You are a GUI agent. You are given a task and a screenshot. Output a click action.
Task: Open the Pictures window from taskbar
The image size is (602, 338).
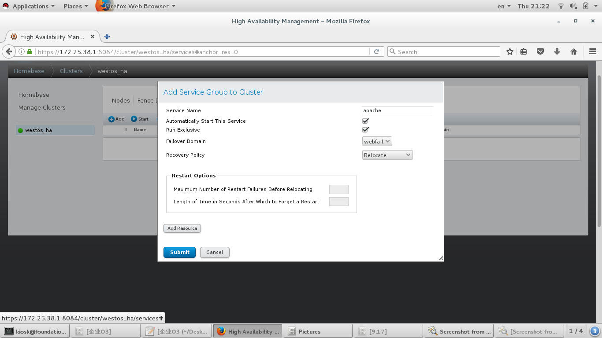(318, 331)
